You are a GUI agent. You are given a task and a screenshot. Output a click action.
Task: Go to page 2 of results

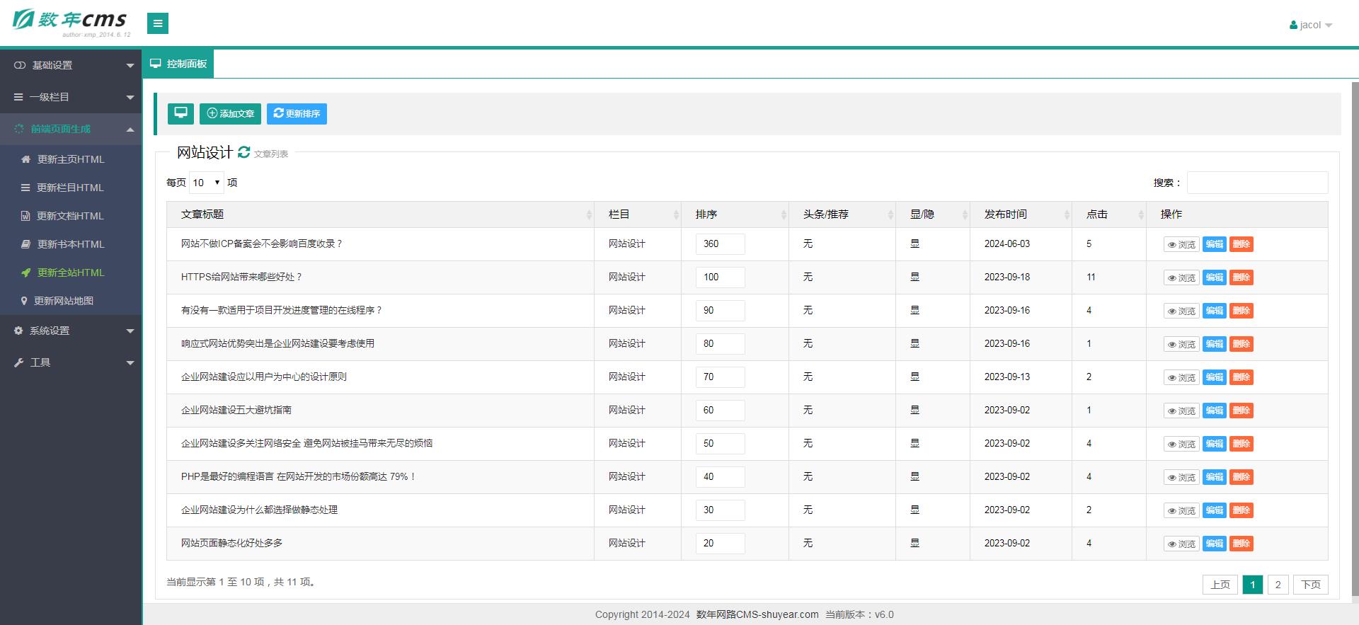[1278, 585]
